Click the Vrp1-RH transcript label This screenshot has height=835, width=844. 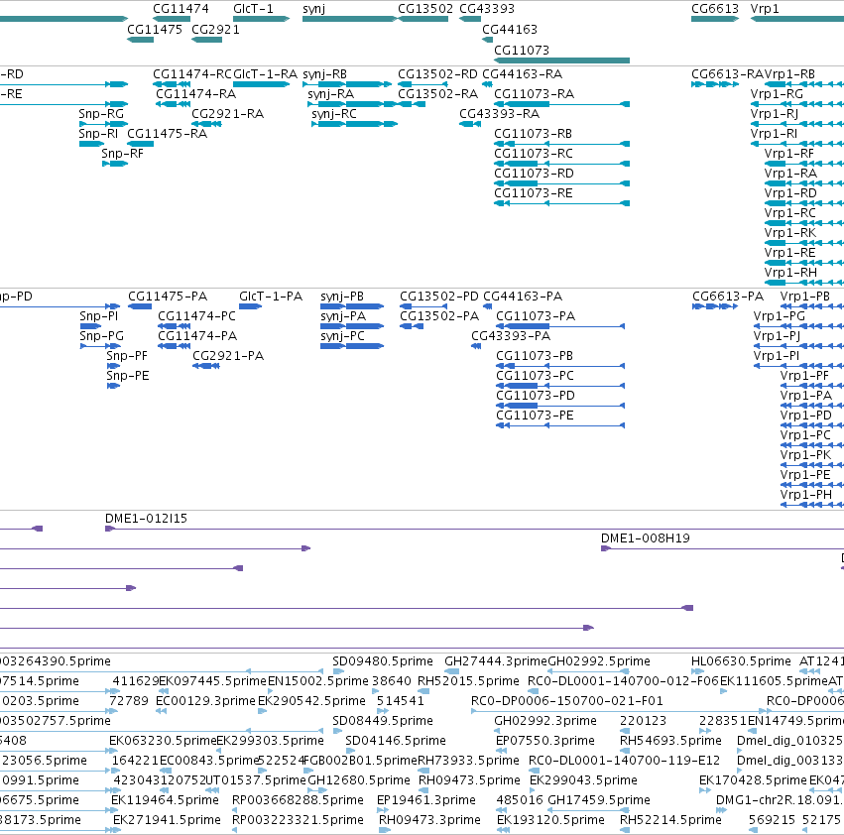pyautogui.click(x=790, y=273)
